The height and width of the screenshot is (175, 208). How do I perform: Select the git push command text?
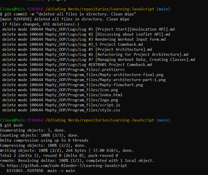[14, 125]
